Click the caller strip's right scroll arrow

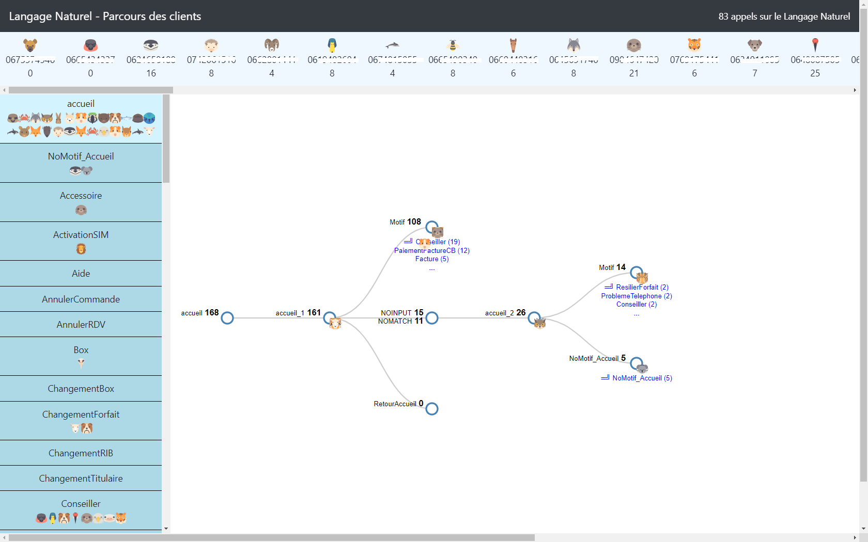tap(855, 90)
